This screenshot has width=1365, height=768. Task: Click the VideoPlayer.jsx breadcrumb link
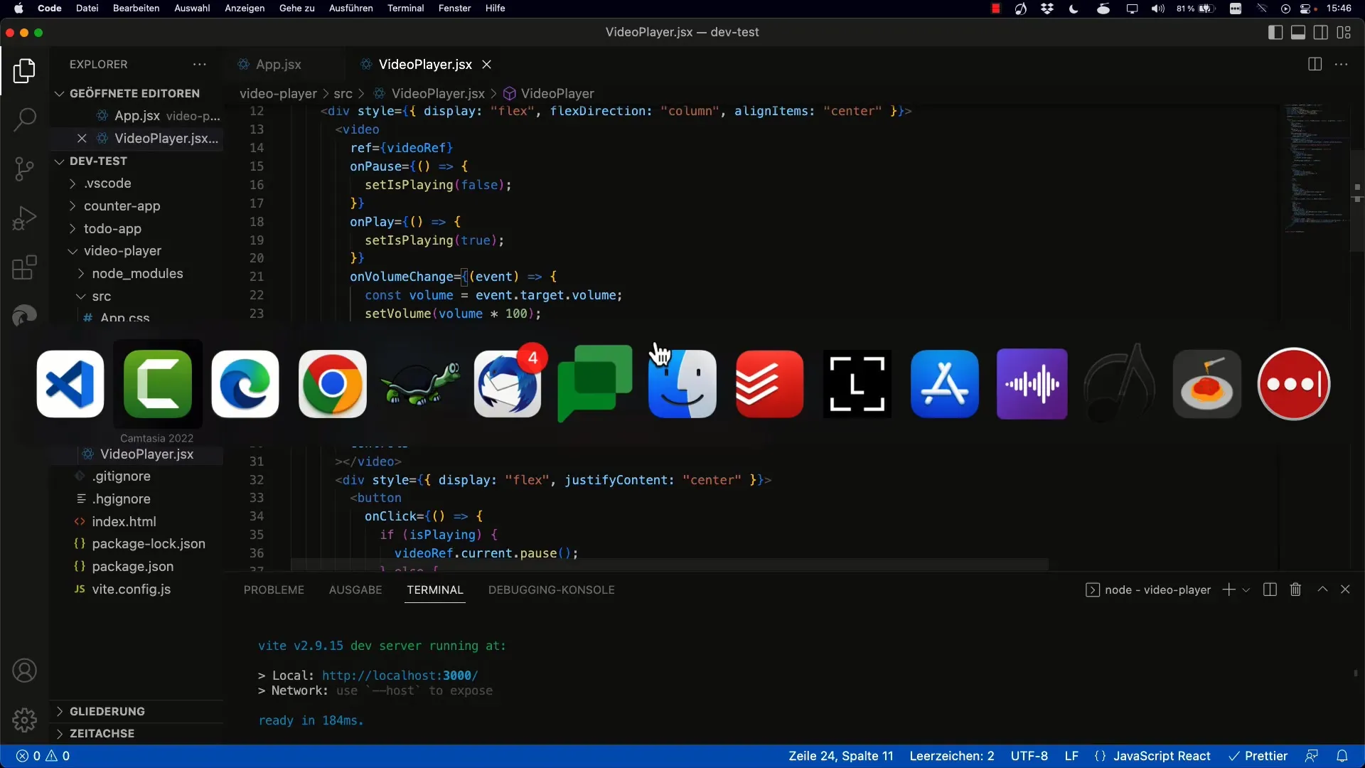coord(438,93)
